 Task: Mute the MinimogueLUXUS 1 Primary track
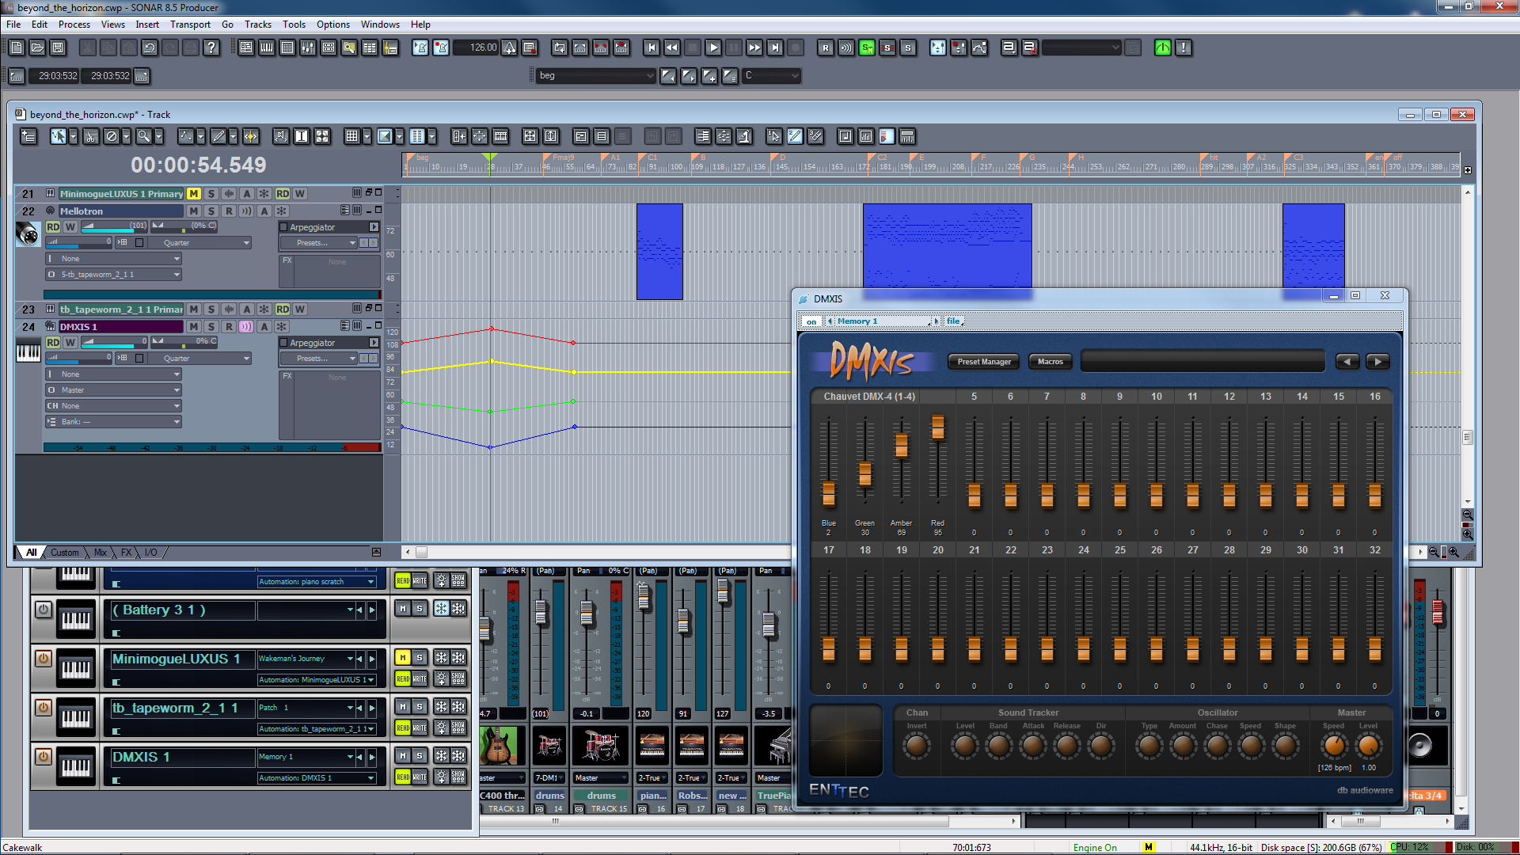[193, 193]
